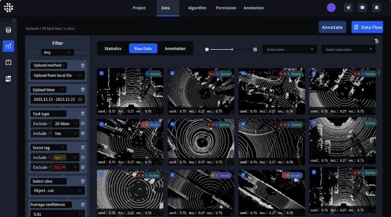Viewport: 391px width, 217px height.
Task: Expand the Object - car slice dropdown
Action: tap(58, 191)
